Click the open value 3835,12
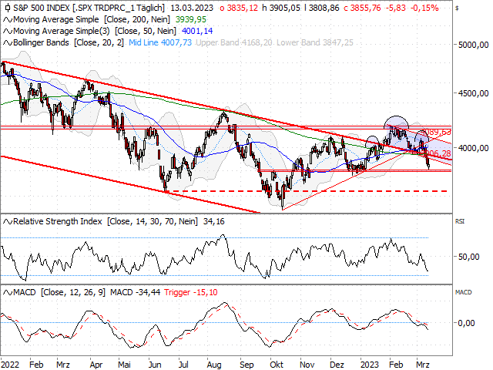Image resolution: width=493 pixels, height=370 pixels. (242, 8)
